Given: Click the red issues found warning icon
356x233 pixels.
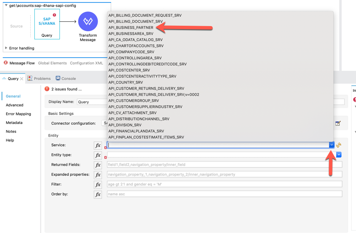Looking at the screenshot, I should click(x=47, y=89).
